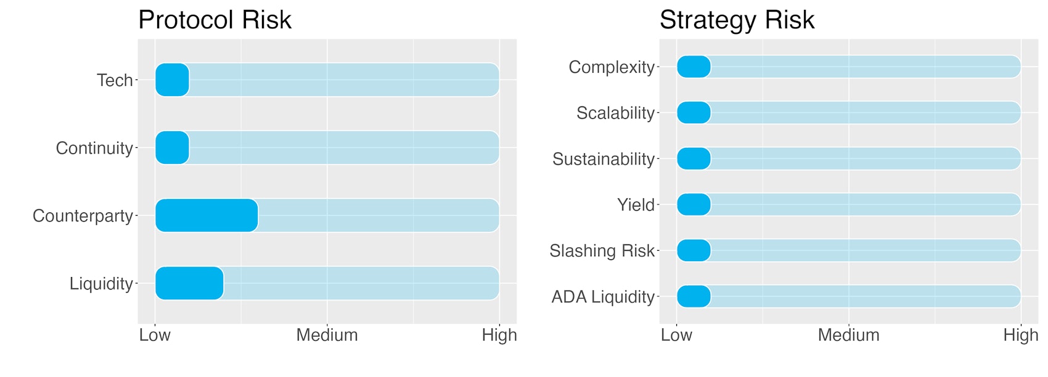Image resolution: width=1048 pixels, height=377 pixels.
Task: Click the ADA Liquidity bar's dark blue fill
Action: coord(694,296)
